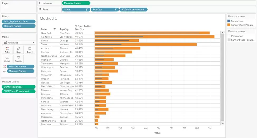Click orange Sum of State Population swatch
Screen dimensions: 257x138
tap(229, 25)
